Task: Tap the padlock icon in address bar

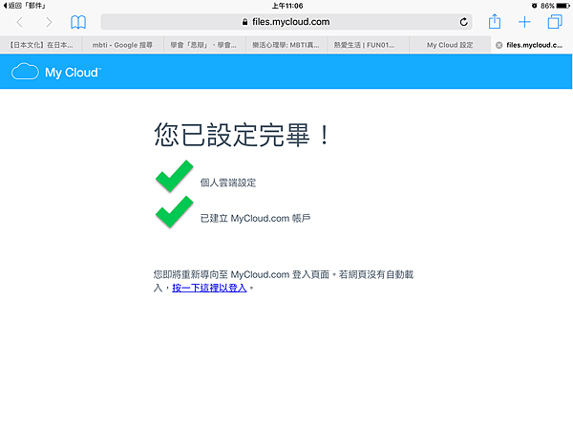Action: [244, 22]
